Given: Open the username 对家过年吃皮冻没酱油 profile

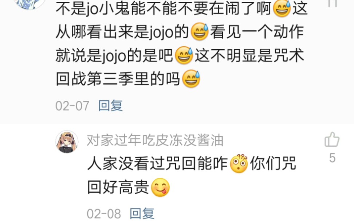Looking at the screenshot, I should (x=155, y=140).
